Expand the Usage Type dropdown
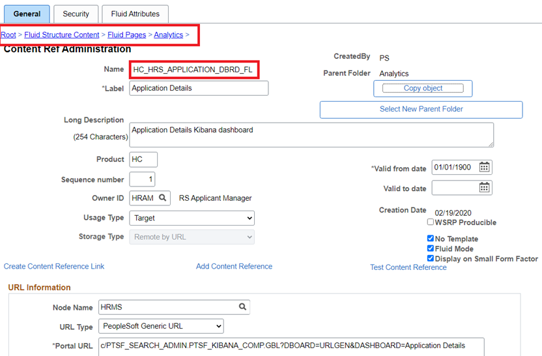This screenshot has height=356, width=542. pyautogui.click(x=192, y=218)
